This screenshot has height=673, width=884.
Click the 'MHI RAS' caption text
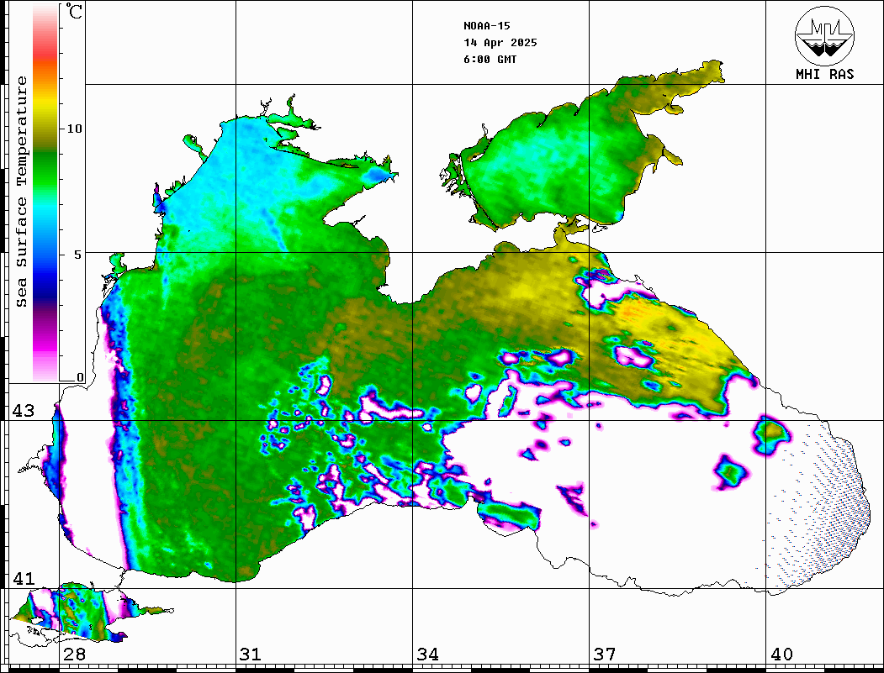pyautogui.click(x=825, y=74)
